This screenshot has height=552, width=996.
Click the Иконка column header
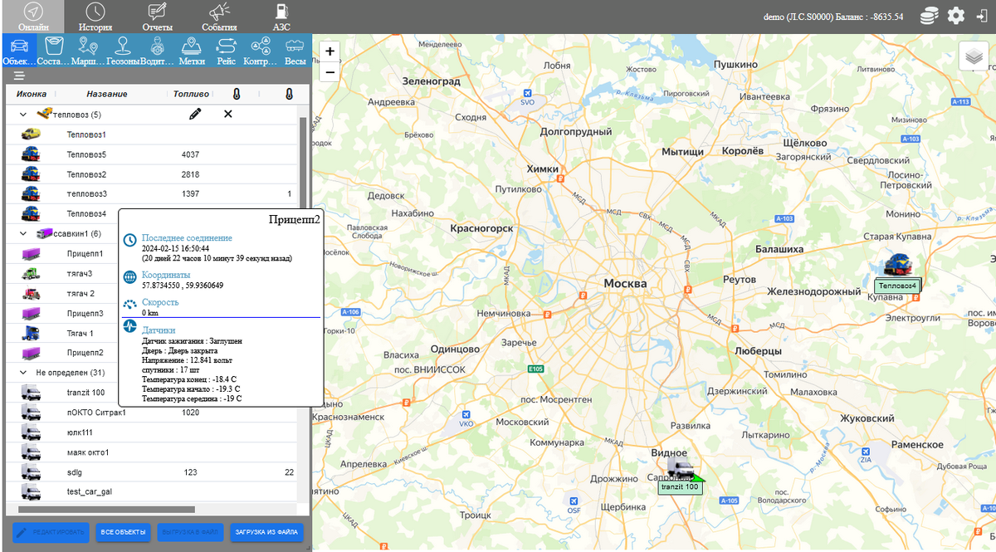32,94
